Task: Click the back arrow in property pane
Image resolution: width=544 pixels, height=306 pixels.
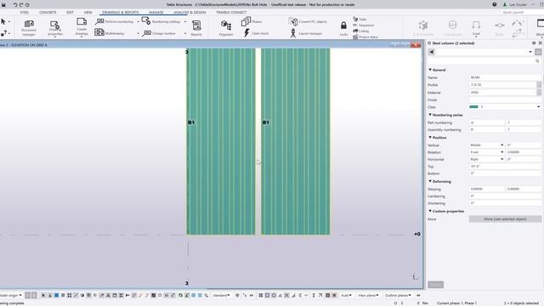Action: tap(431, 52)
